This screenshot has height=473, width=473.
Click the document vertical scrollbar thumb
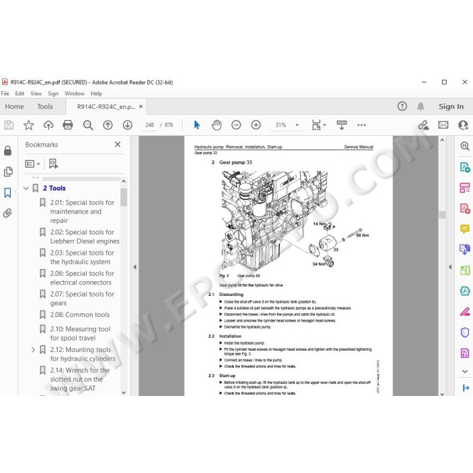click(442, 215)
